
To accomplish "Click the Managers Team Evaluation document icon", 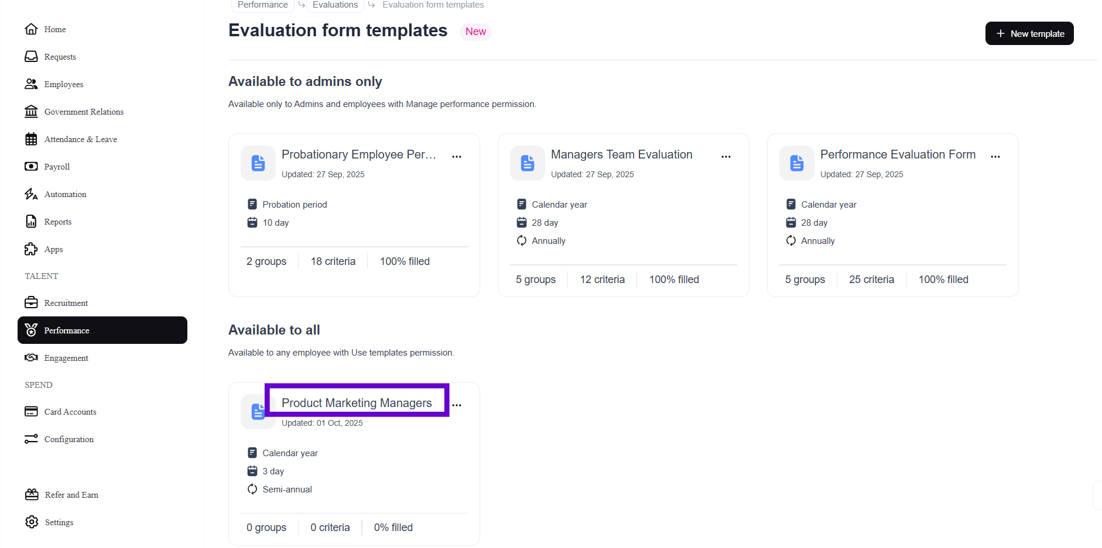I will point(527,163).
